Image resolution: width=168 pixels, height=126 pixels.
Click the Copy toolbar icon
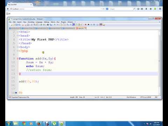(x=35, y=24)
